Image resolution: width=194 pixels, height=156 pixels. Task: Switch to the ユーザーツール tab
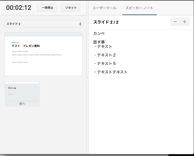[104, 8]
